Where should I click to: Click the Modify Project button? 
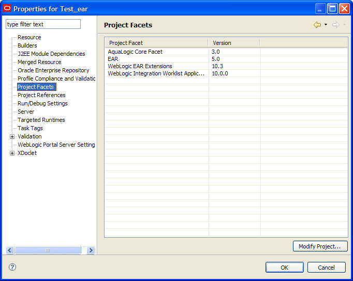(320, 246)
